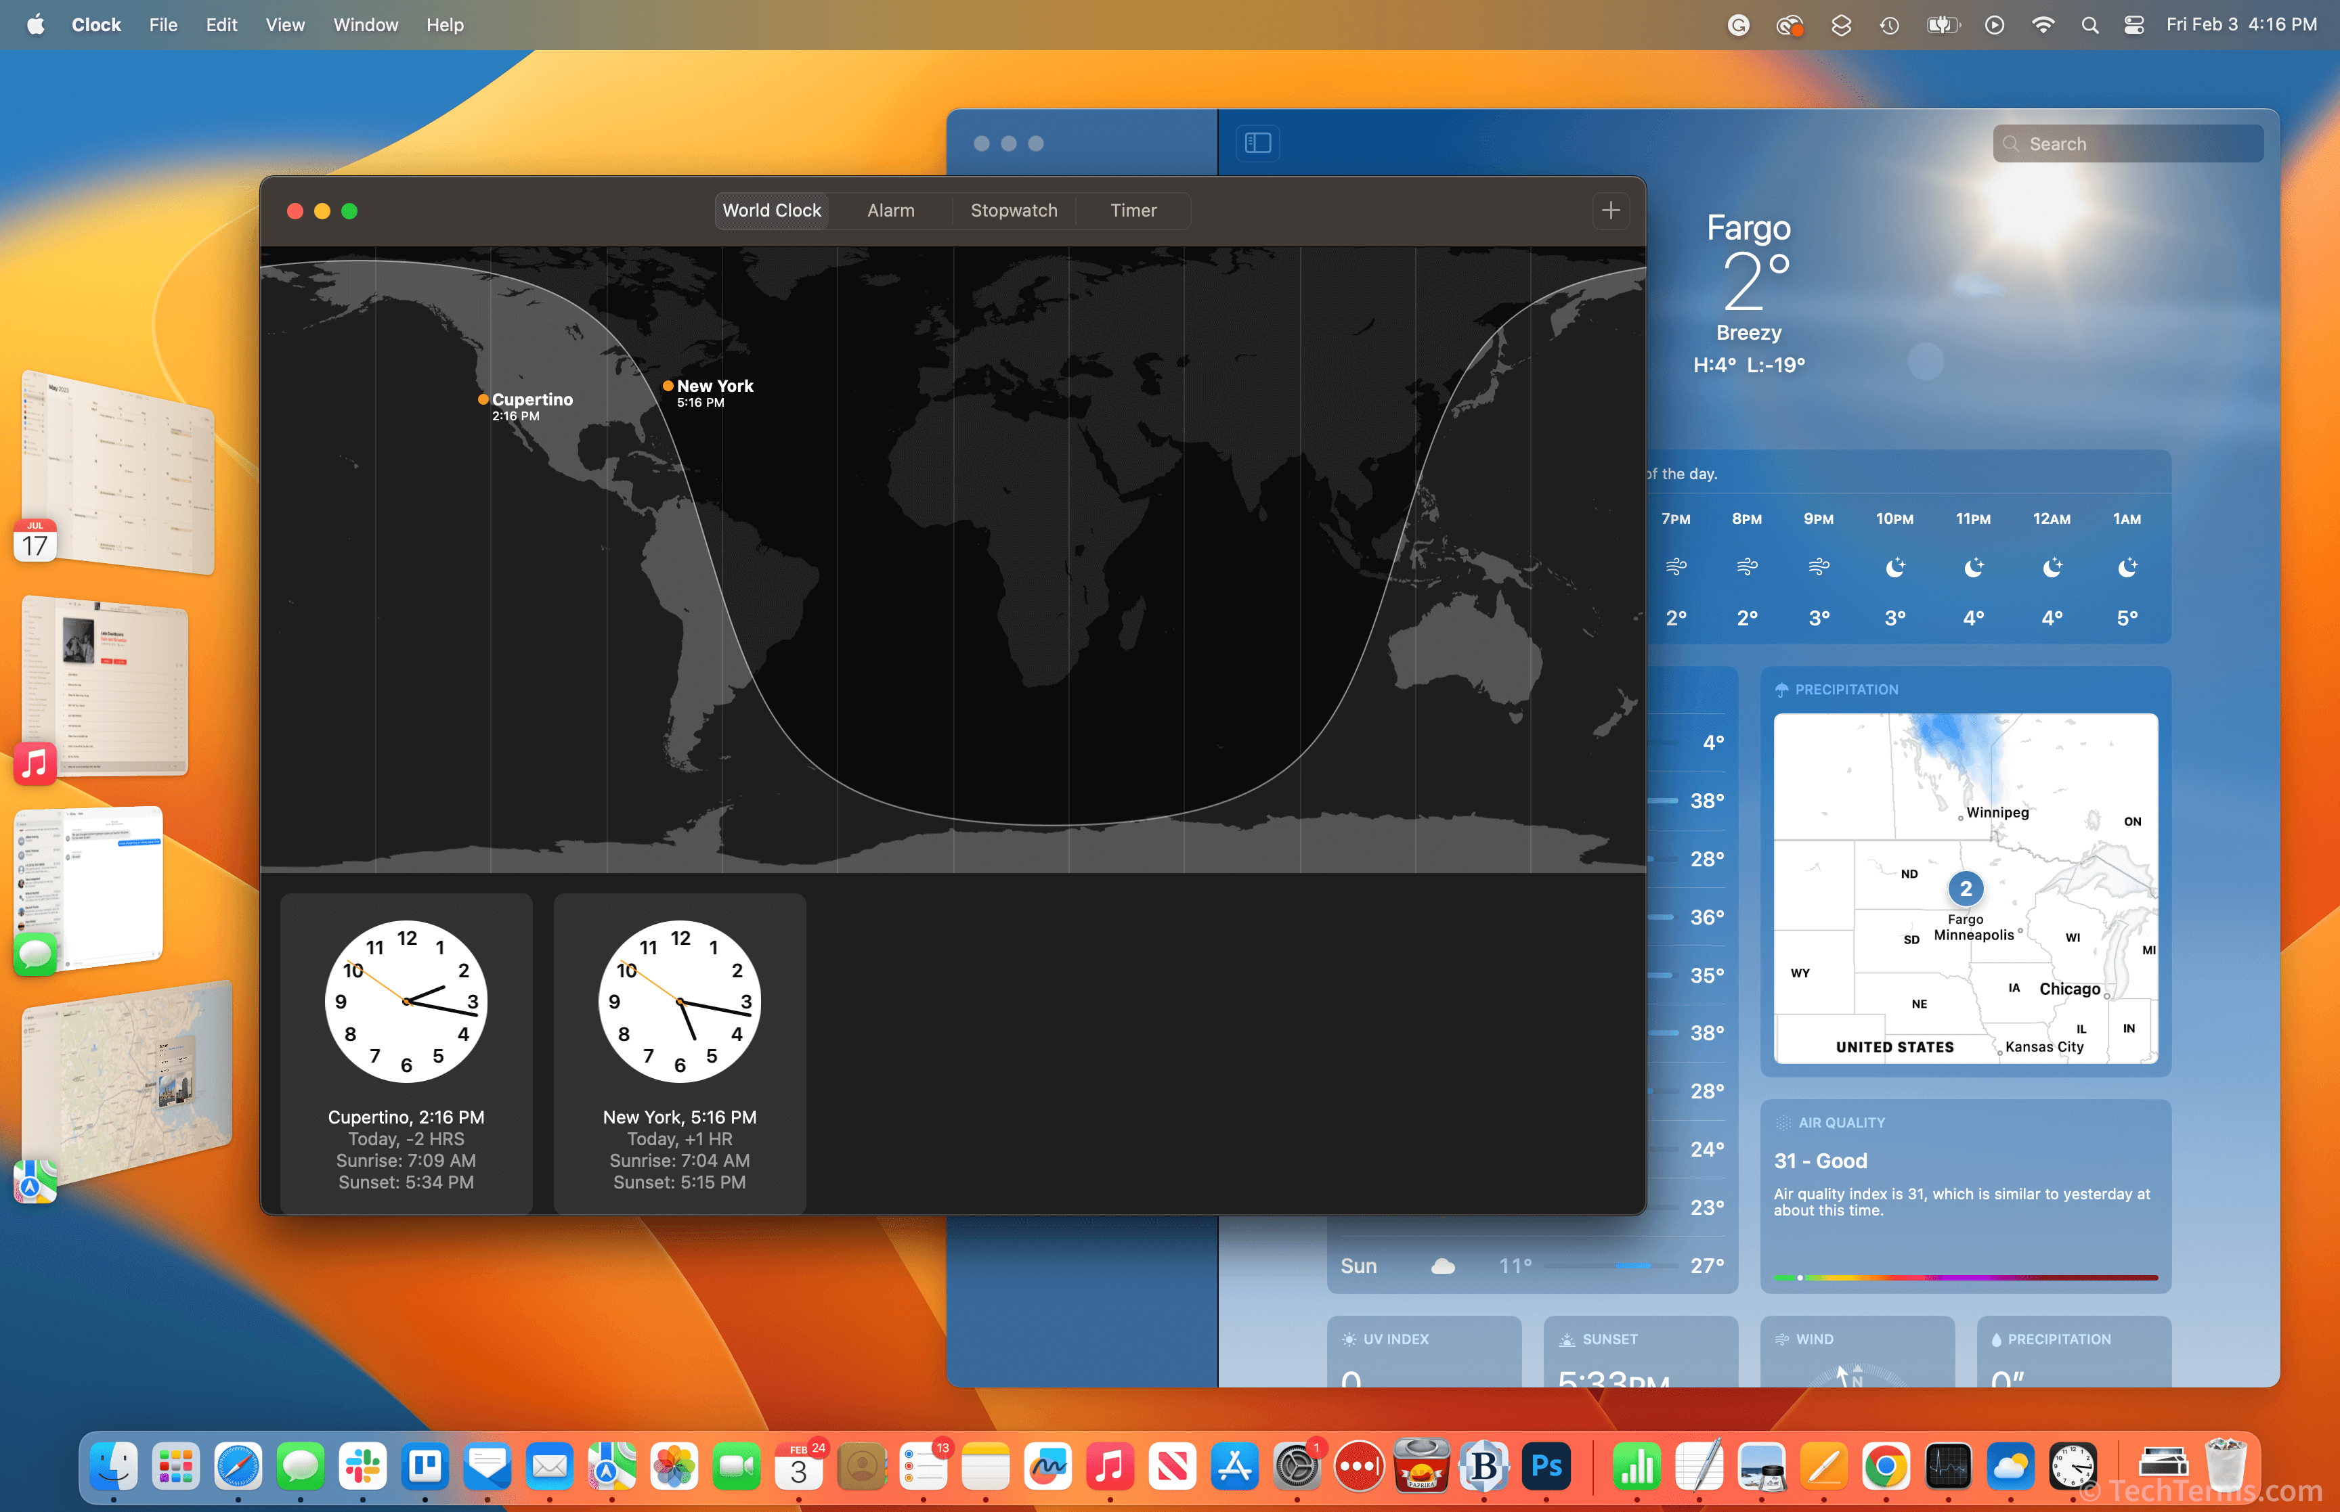The height and width of the screenshot is (1512, 2340).
Task: Open Launchpad from the dock
Action: (176, 1467)
